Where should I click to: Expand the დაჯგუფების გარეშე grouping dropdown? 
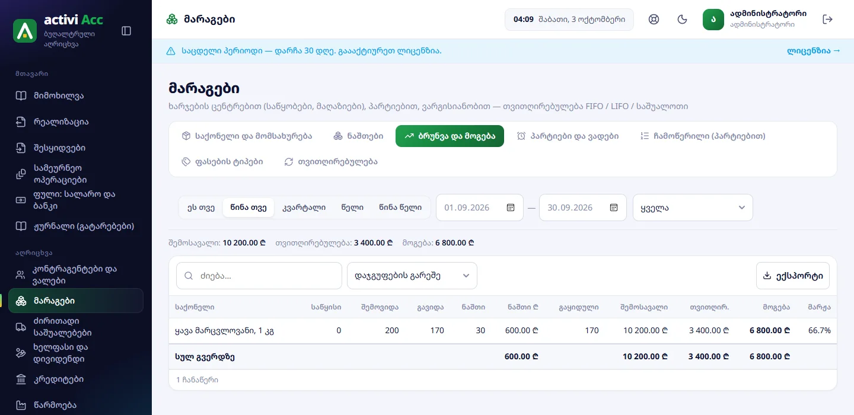pyautogui.click(x=412, y=276)
